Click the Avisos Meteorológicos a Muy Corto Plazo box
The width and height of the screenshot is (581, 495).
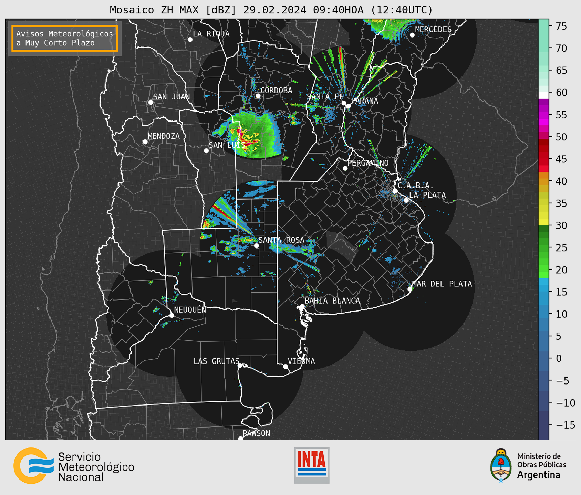[x=65, y=38]
